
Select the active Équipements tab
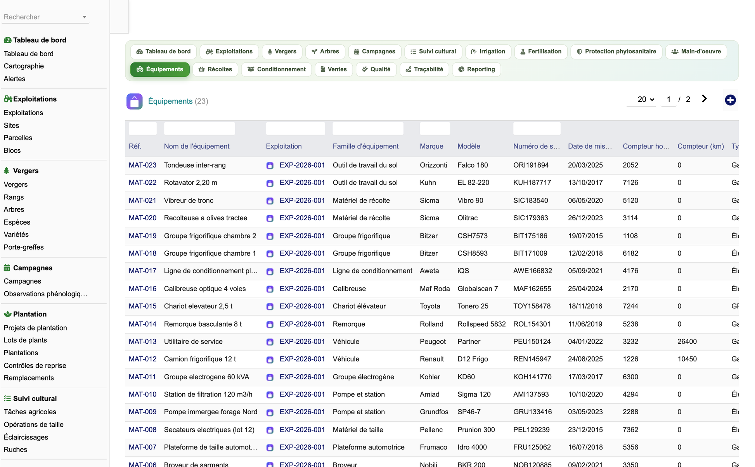(160, 69)
